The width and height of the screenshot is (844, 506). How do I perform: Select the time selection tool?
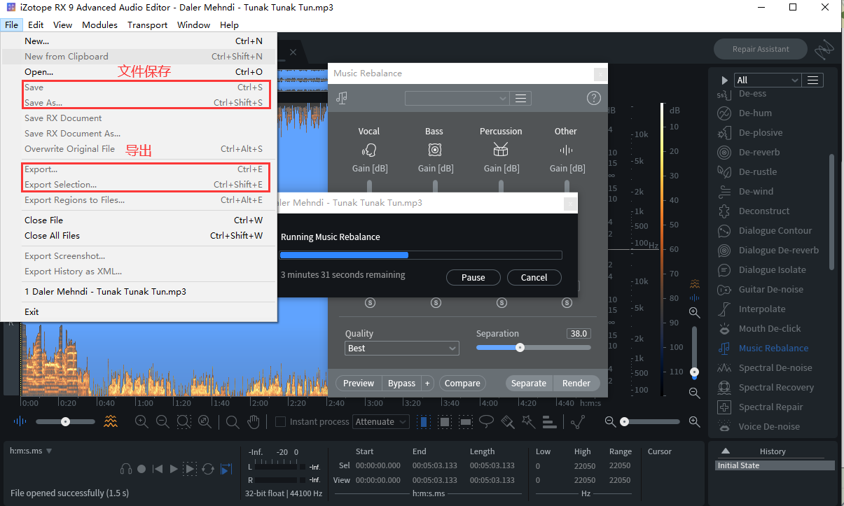424,421
